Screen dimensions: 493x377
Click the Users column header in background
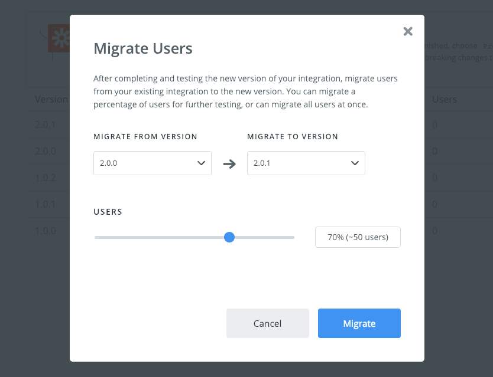[x=445, y=99]
